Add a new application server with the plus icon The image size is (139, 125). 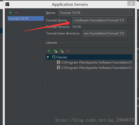[x=10, y=13]
